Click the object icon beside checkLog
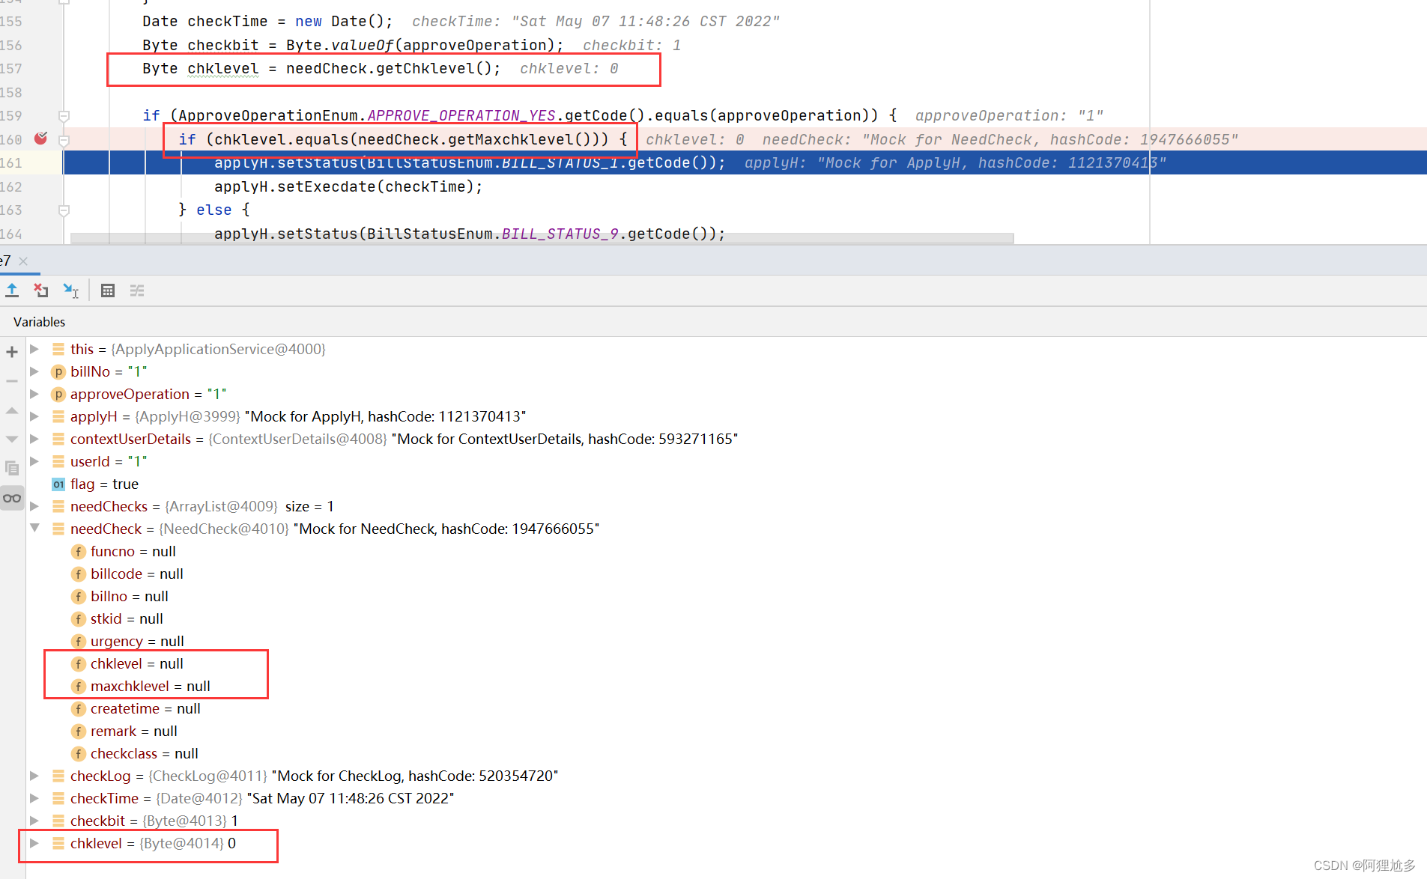The width and height of the screenshot is (1427, 879). tap(58, 776)
